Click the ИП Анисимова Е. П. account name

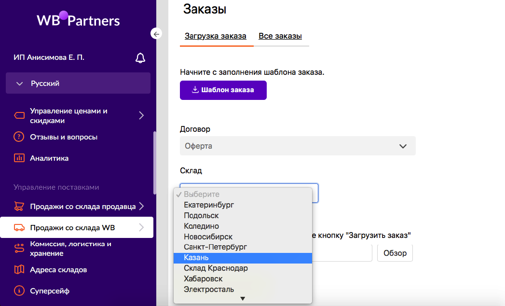[49, 57]
